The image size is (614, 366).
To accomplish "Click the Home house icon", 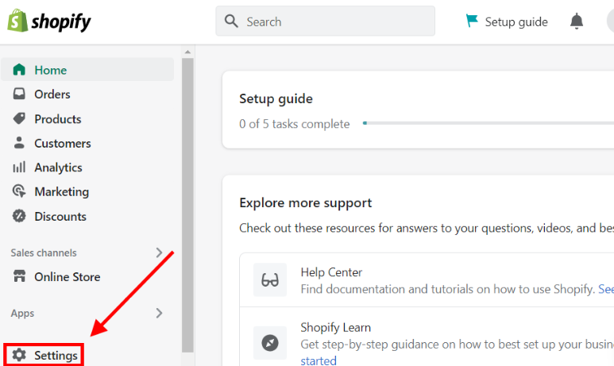I will point(19,70).
